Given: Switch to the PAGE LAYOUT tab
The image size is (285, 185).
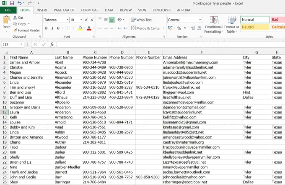Looking at the screenshot, I should coord(64,10).
